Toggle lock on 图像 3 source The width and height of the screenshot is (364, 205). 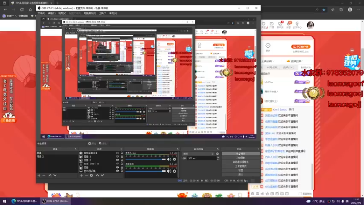pyautogui.click(x=122, y=156)
